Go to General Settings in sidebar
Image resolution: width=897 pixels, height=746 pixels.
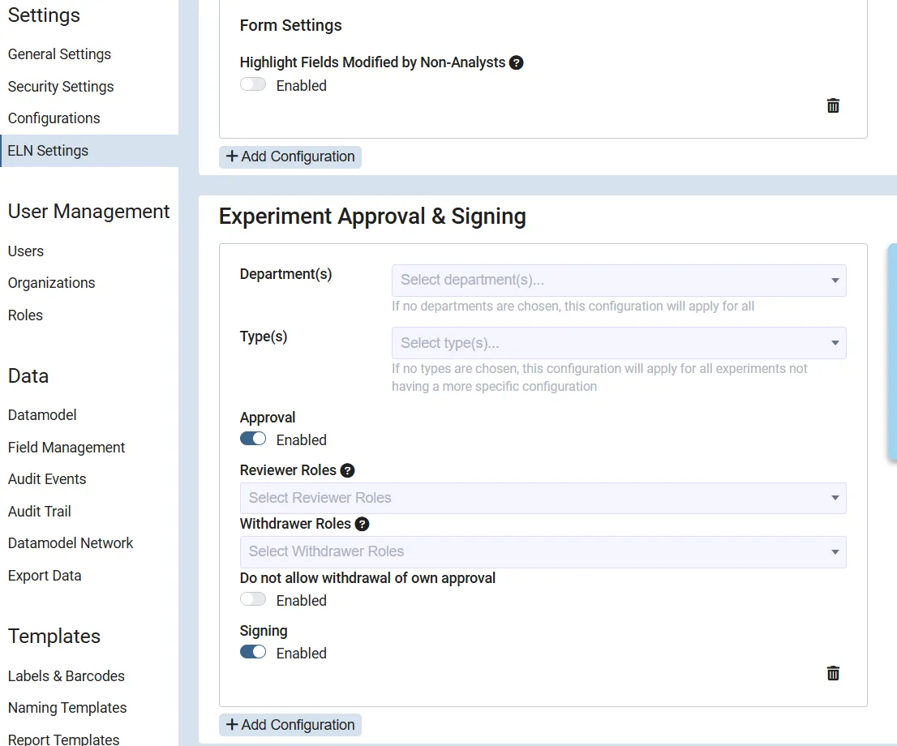pyautogui.click(x=59, y=54)
